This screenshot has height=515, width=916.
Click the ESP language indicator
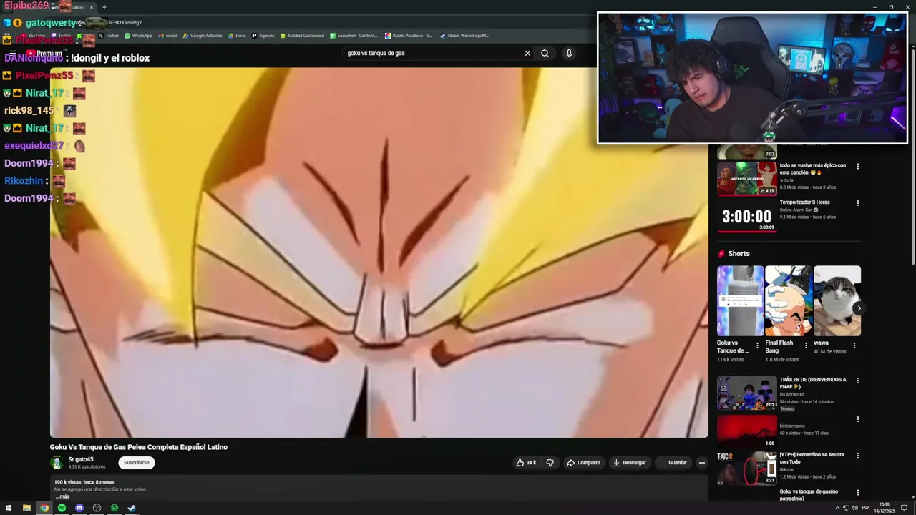point(865,508)
